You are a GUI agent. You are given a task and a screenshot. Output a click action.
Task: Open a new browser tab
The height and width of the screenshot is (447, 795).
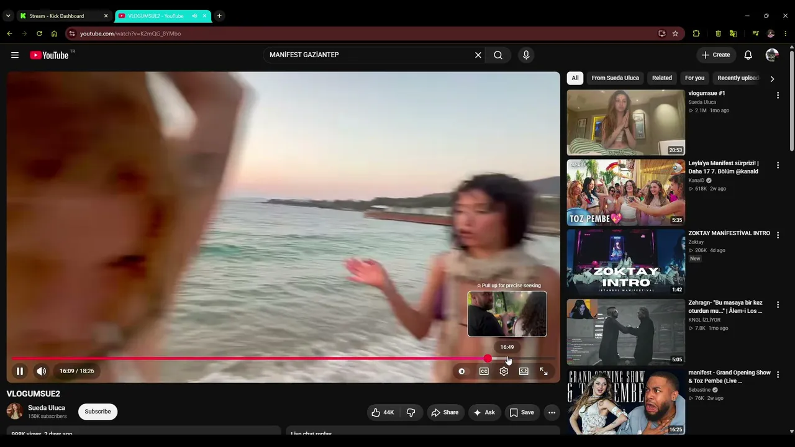pyautogui.click(x=219, y=16)
